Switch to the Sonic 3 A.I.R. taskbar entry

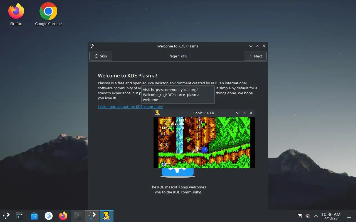coord(107,216)
